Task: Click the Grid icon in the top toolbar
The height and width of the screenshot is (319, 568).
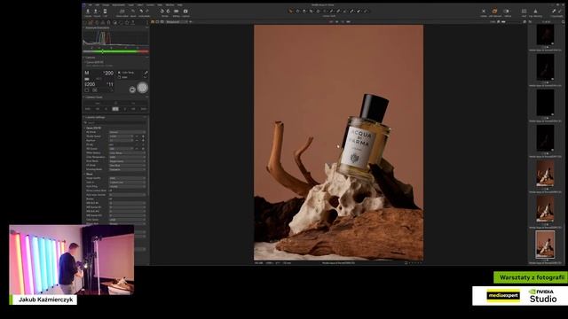Action: coord(524,12)
